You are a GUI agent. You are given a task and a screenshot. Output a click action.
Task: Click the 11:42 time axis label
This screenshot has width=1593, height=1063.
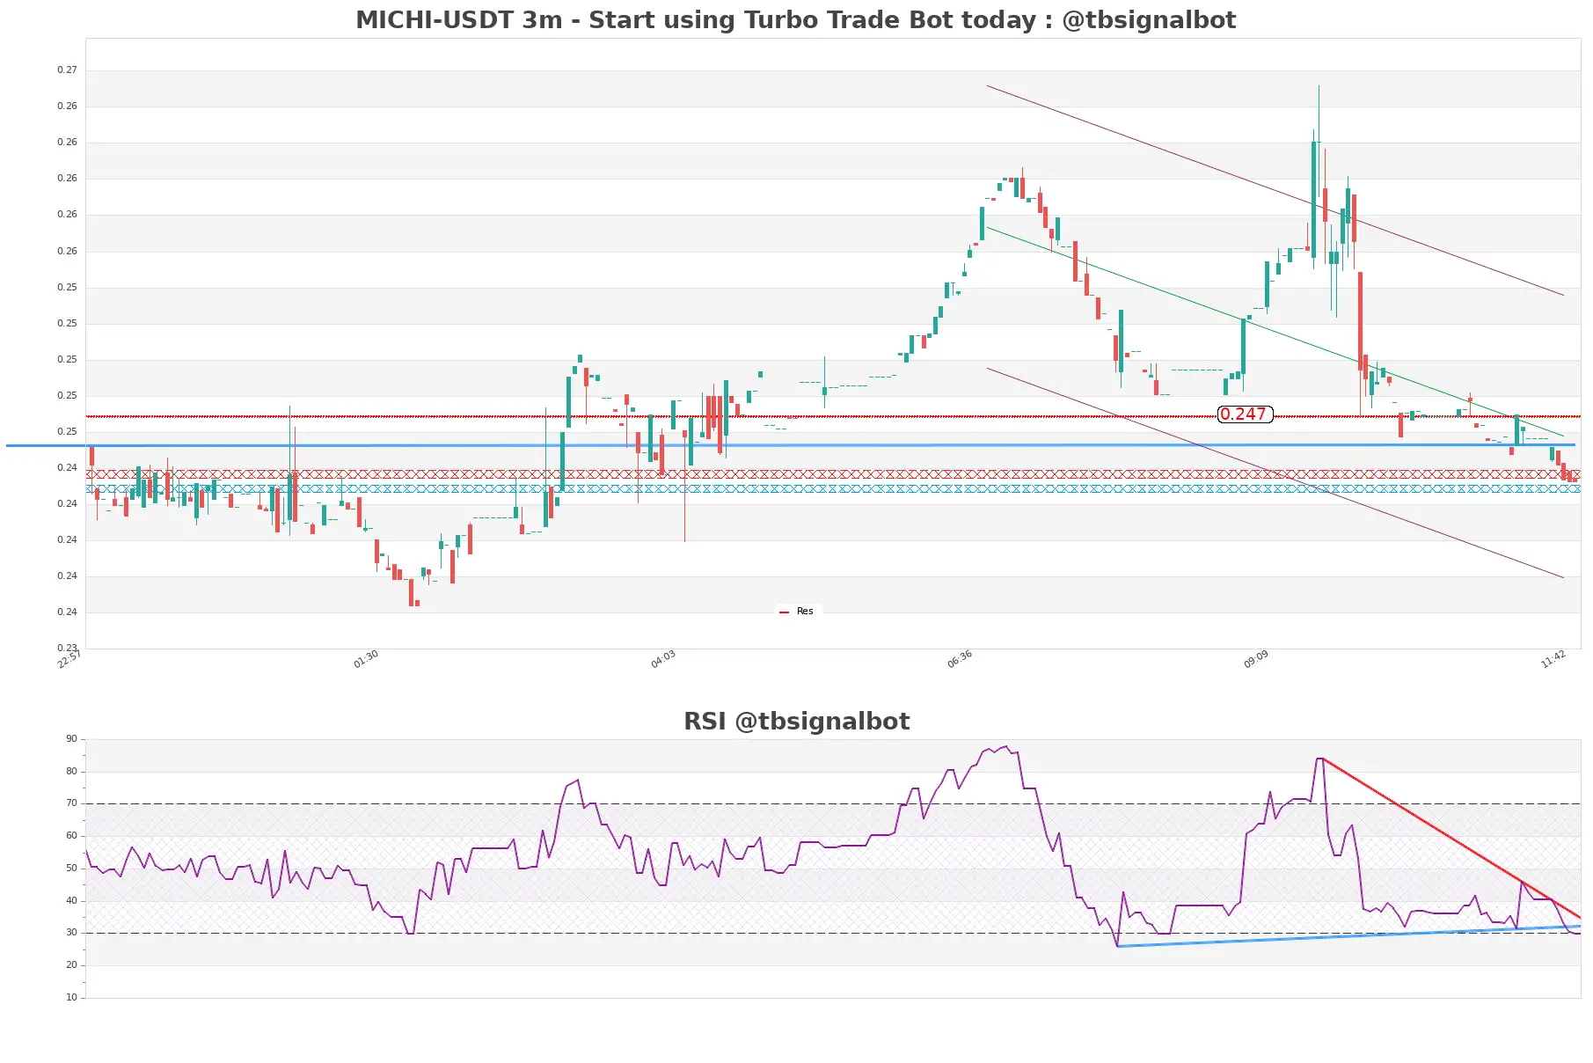pyautogui.click(x=1553, y=659)
